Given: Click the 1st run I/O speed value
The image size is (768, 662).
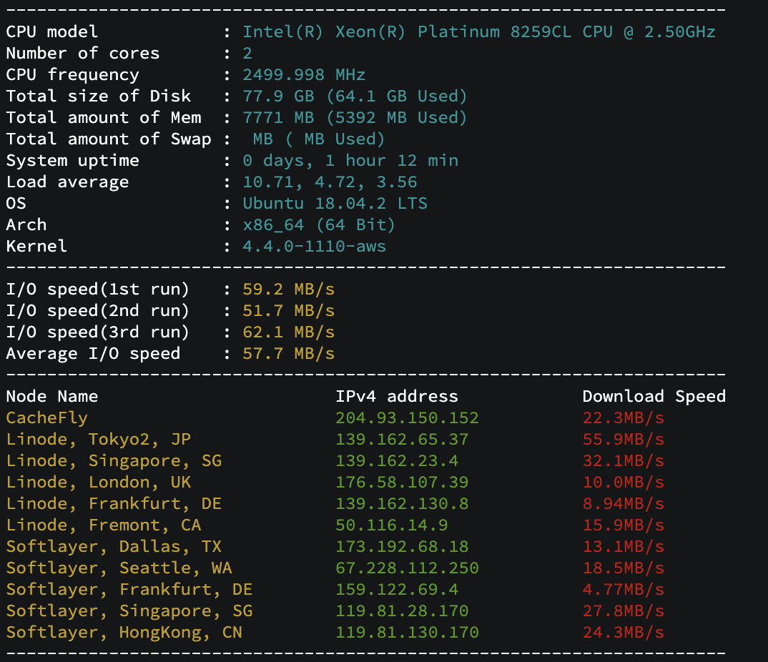Looking at the screenshot, I should [x=288, y=290].
